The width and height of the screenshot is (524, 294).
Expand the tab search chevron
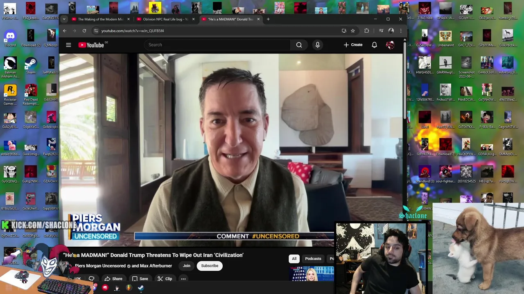point(64,19)
